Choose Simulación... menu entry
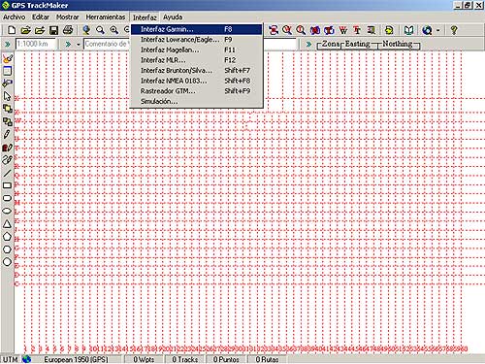The image size is (485, 364). tap(196, 102)
